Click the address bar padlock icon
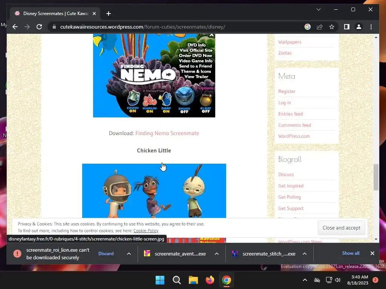 coord(54,27)
